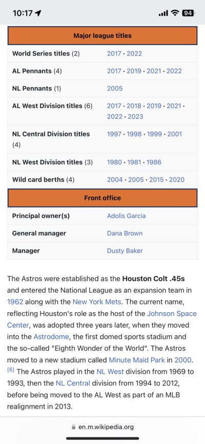Open the Dusty Baker manager link
Viewport: 205px width, 444px height.
pyautogui.click(x=125, y=251)
